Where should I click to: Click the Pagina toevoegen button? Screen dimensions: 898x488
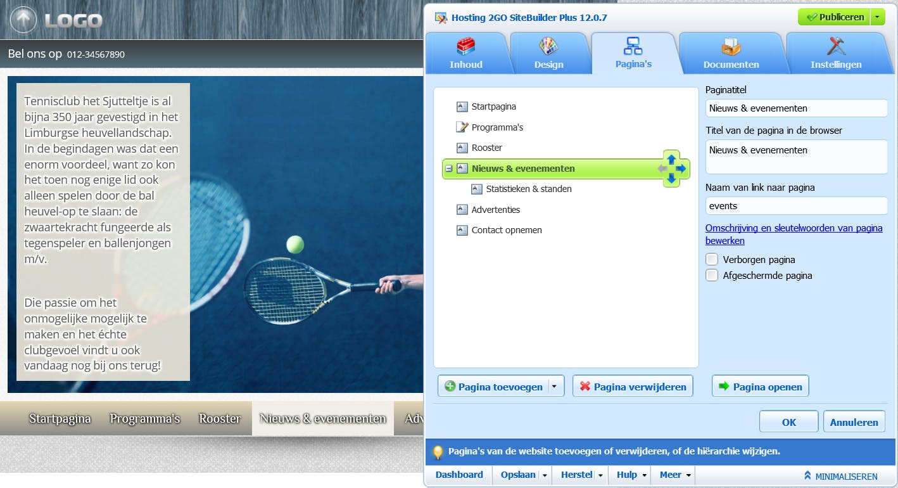[493, 387]
